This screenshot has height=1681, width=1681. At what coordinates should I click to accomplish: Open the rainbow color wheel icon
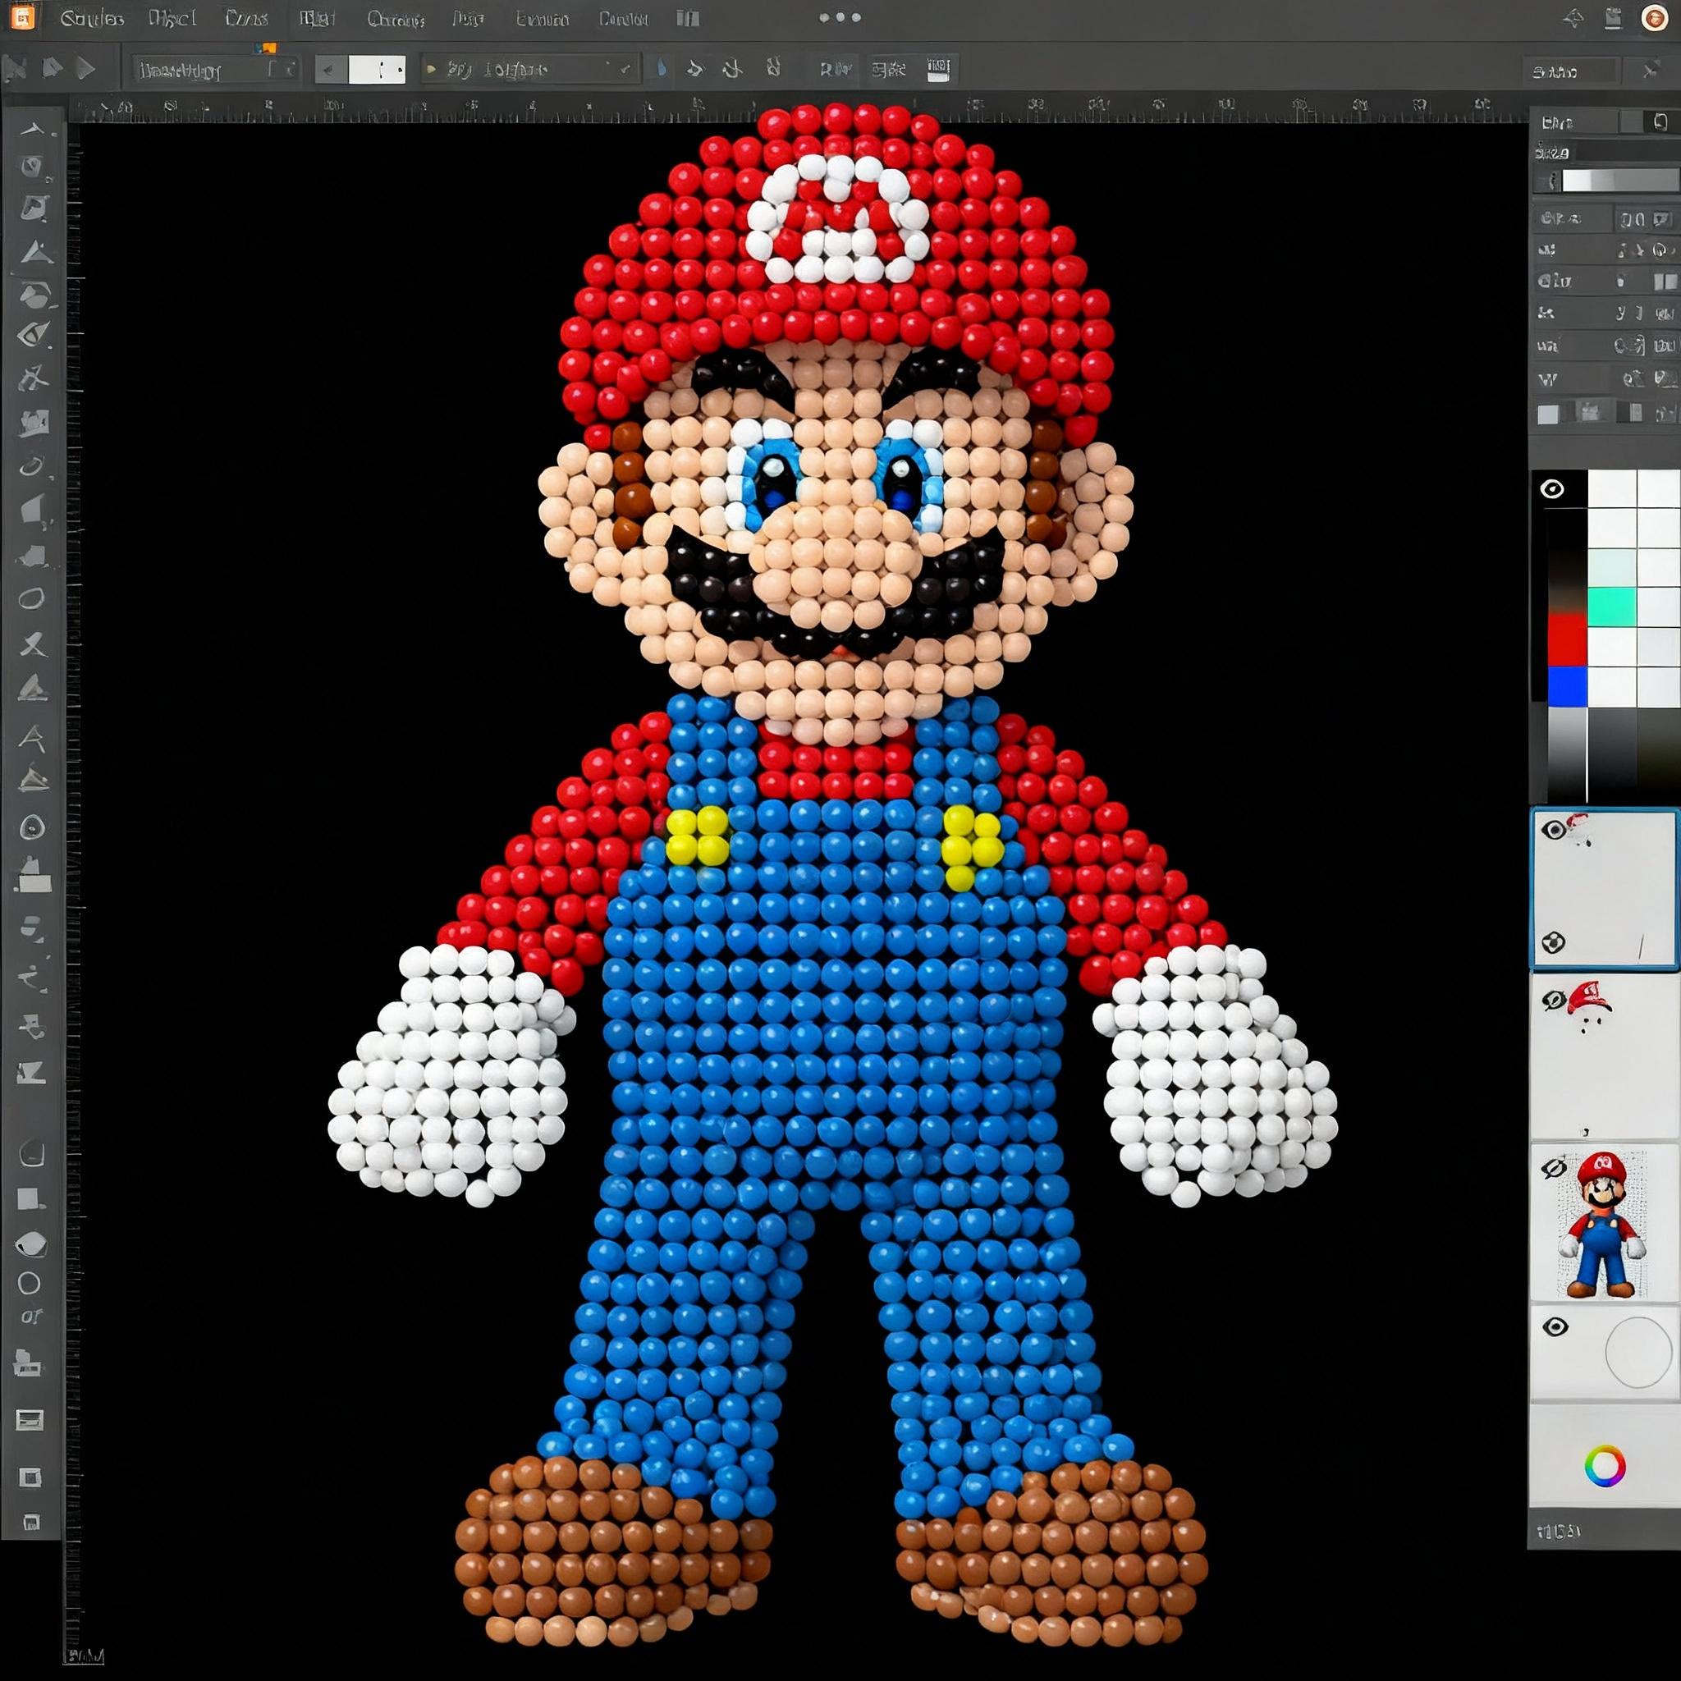coord(1605,1466)
